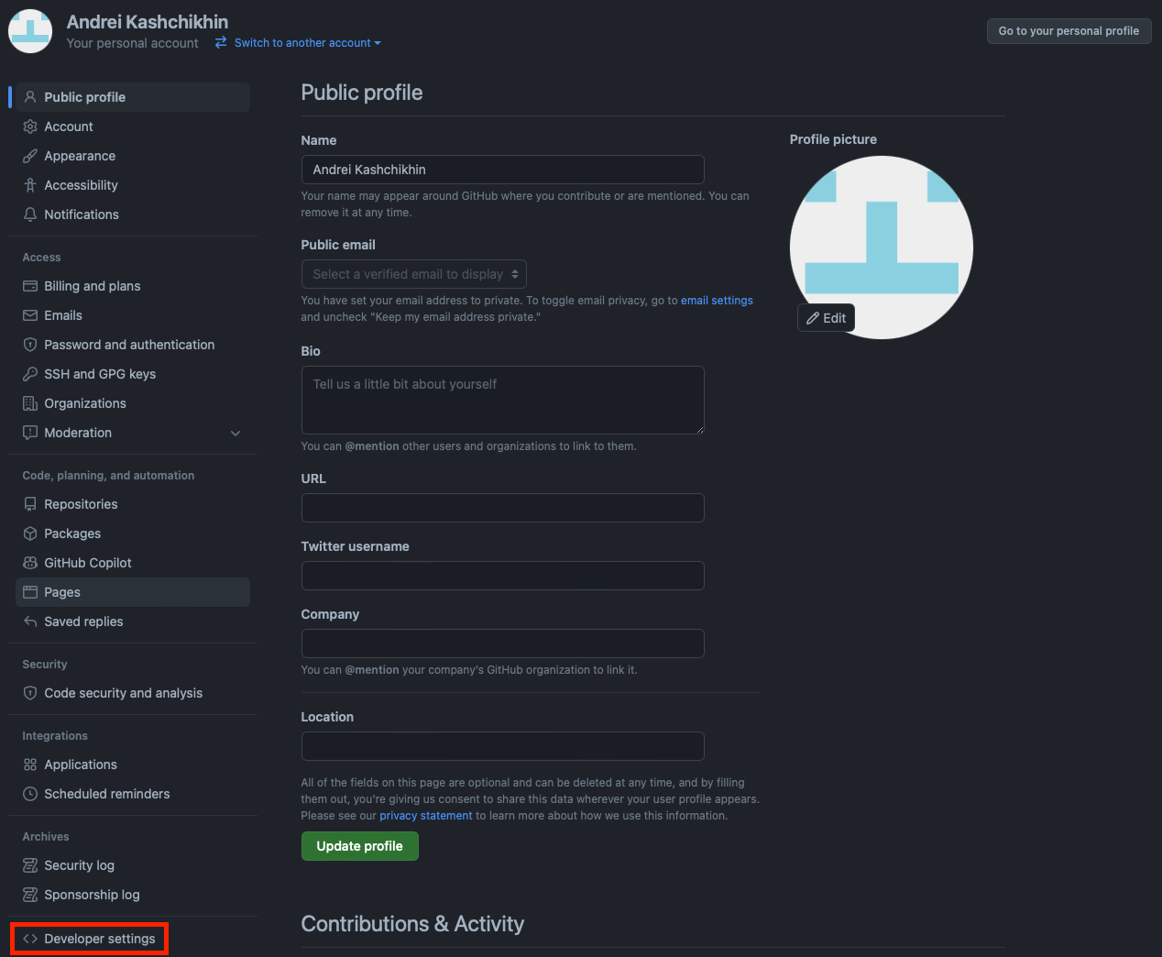Open the Emails settings

tap(133, 315)
